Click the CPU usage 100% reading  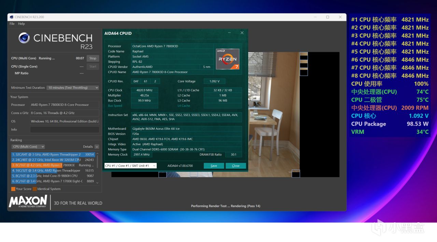[x=390, y=84]
